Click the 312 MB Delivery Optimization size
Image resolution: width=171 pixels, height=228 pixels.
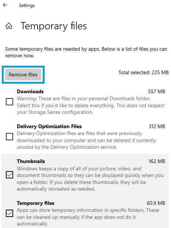pos(157,126)
